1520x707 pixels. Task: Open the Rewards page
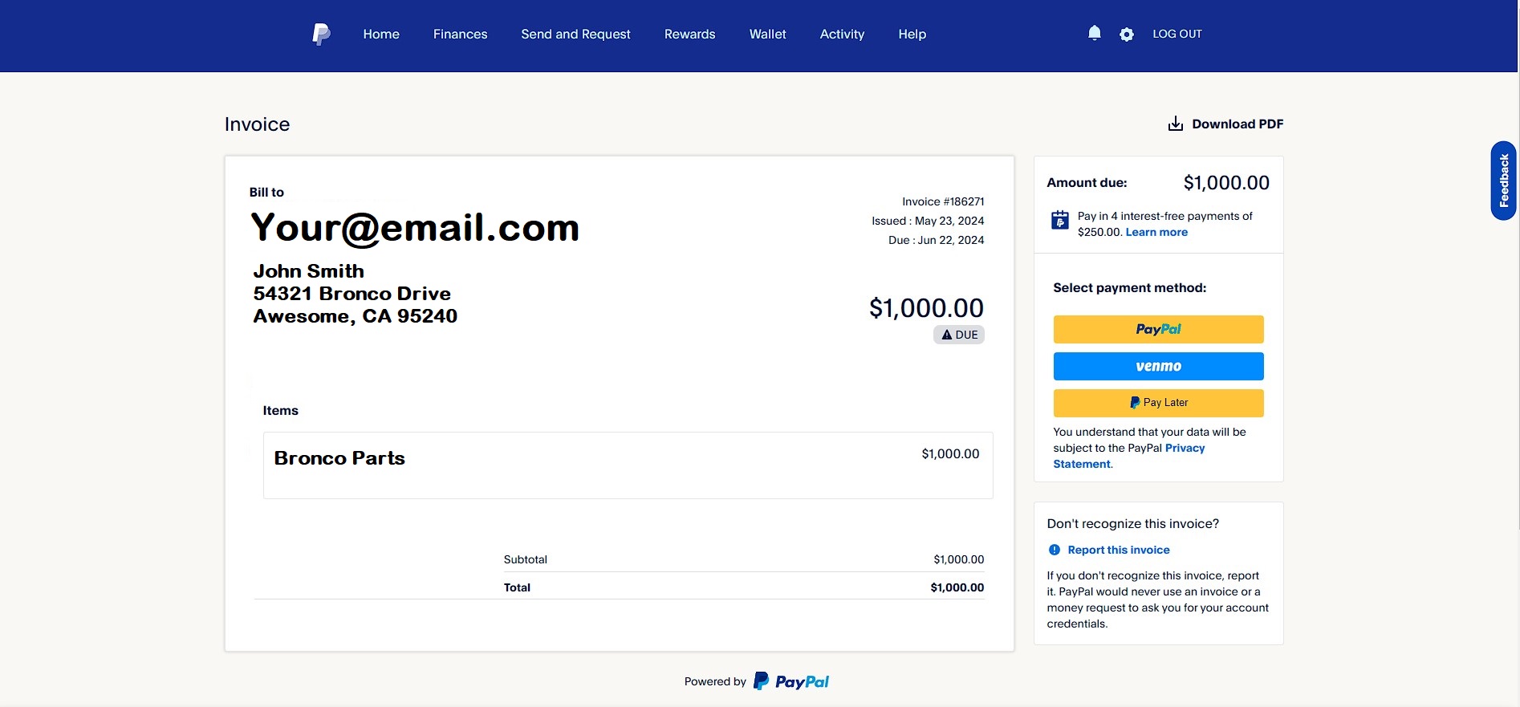click(x=689, y=34)
